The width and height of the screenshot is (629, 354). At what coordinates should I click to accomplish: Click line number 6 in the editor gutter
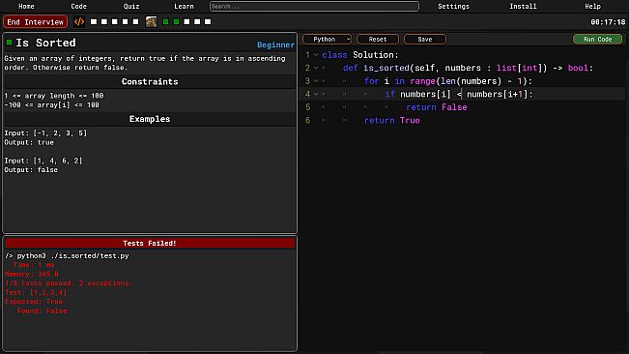click(x=307, y=120)
